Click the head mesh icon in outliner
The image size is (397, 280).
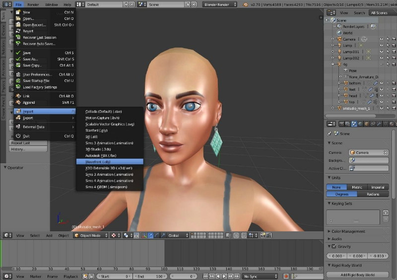345,96
